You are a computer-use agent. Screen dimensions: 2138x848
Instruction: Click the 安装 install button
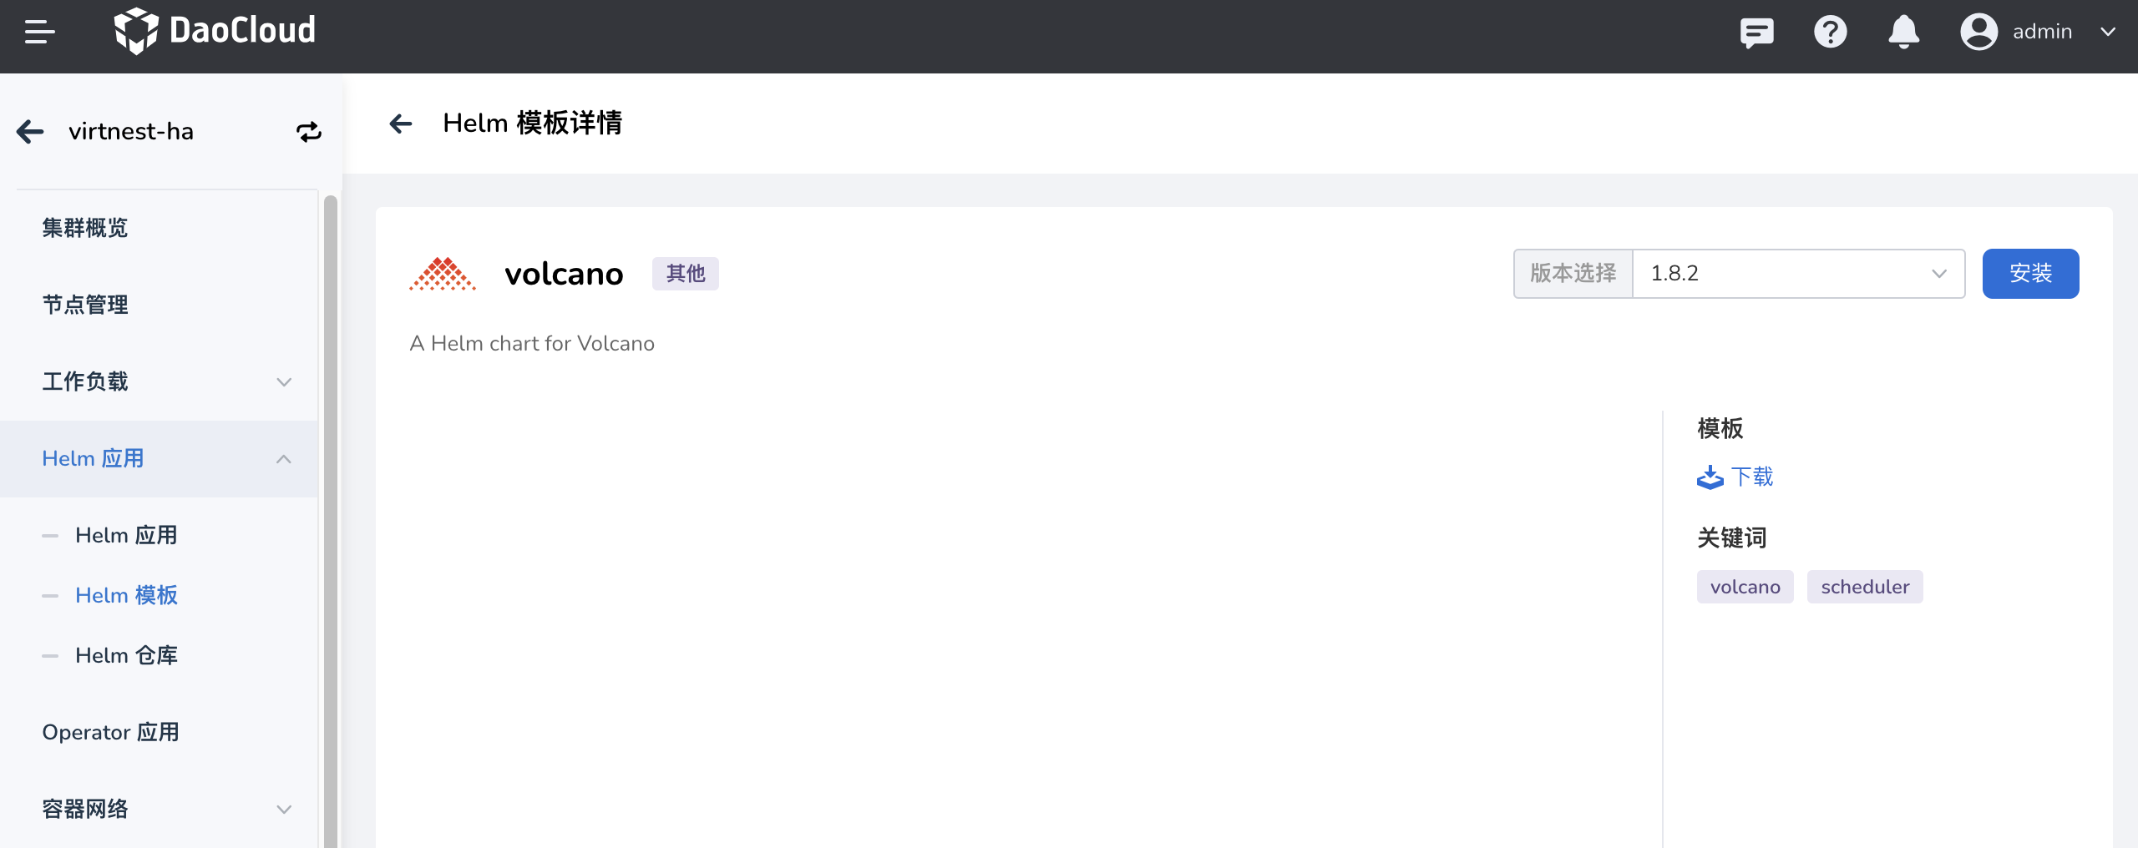click(2030, 274)
